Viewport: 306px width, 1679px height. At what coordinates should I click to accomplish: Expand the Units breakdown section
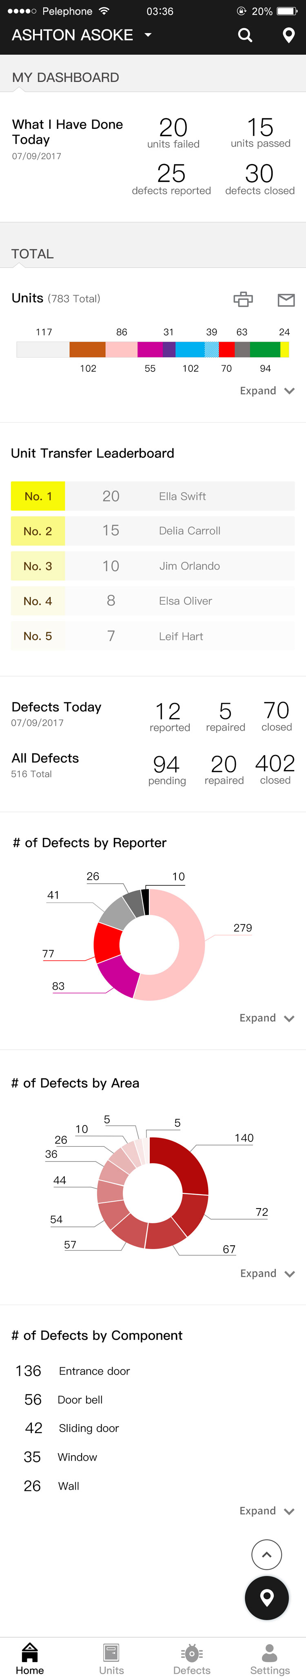[267, 390]
